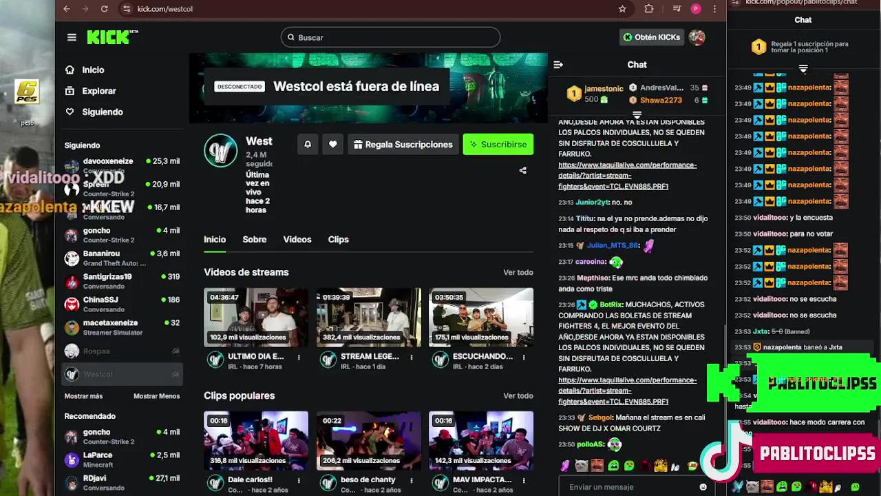This screenshot has height=496, width=881.
Task: Click Ver todo for Videos de streams
Action: (x=518, y=273)
